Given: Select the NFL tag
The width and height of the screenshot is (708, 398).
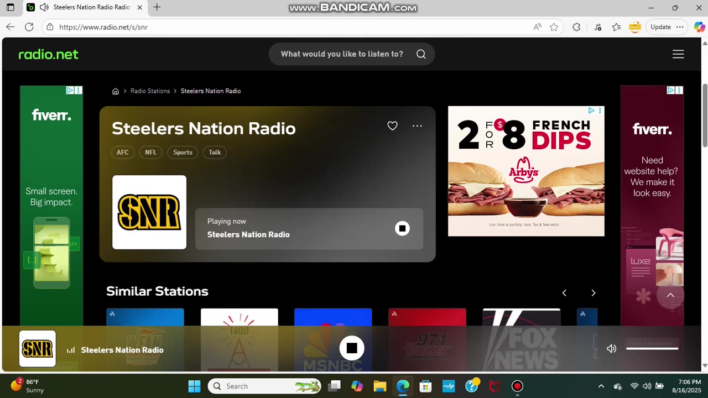Looking at the screenshot, I should click(151, 153).
